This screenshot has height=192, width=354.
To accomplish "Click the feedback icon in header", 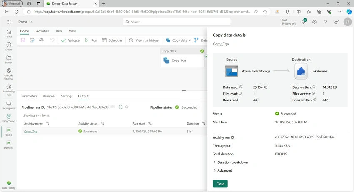I will click(337, 22).
